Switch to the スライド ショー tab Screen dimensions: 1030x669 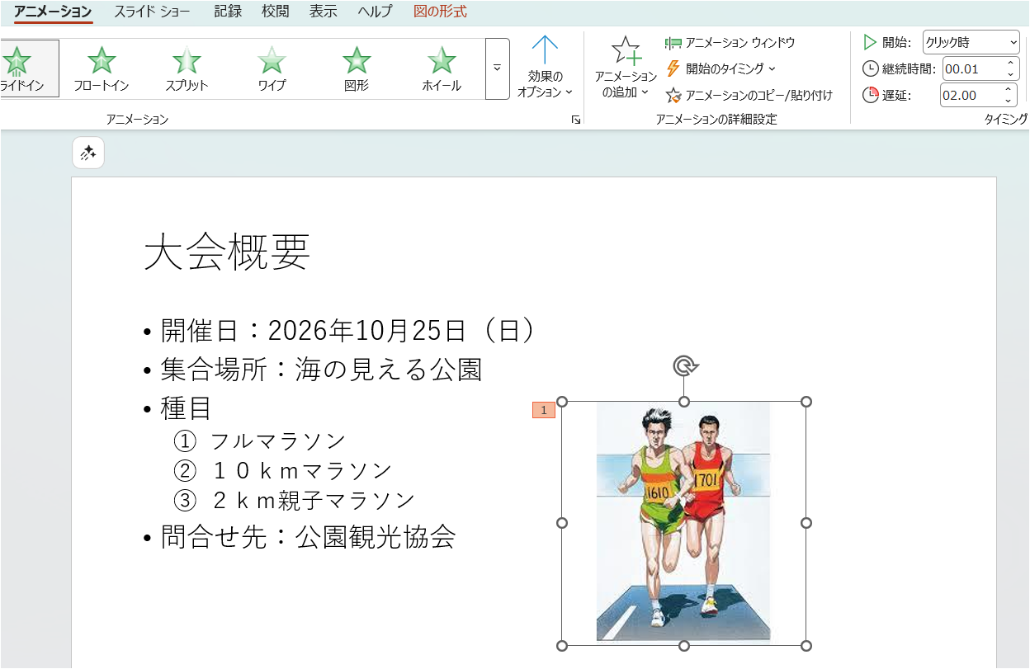pos(152,12)
